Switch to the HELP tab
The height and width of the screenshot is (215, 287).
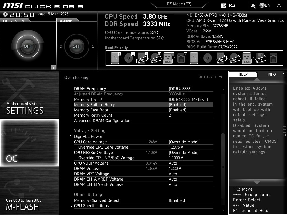tap(243, 74)
